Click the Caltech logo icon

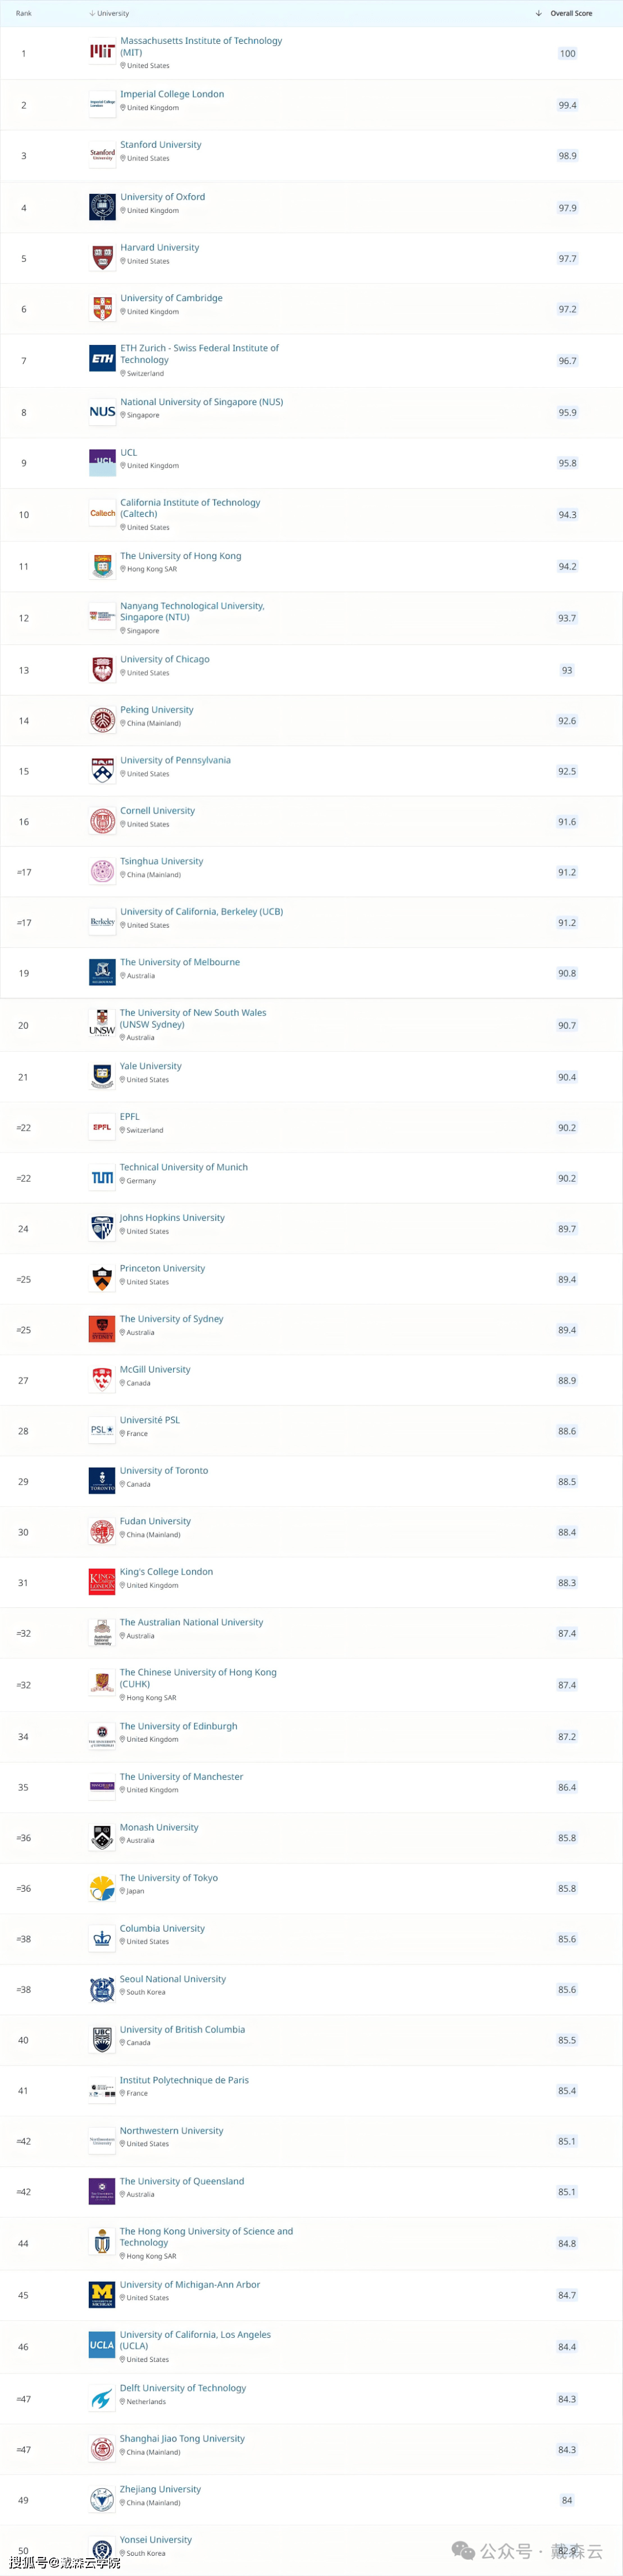pyautogui.click(x=102, y=513)
